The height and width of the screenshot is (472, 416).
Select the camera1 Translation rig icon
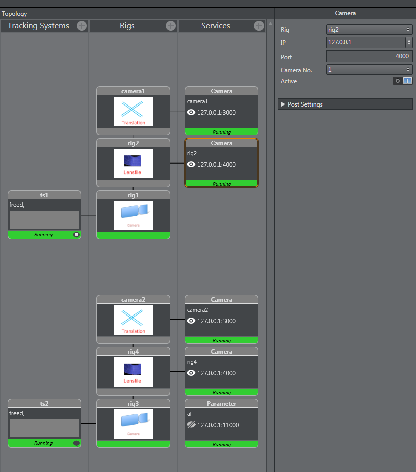click(x=133, y=112)
